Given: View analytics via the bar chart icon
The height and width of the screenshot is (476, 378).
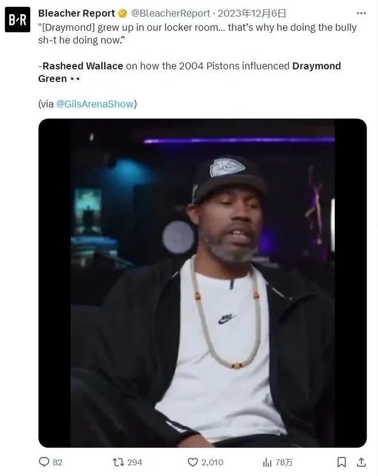Looking at the screenshot, I should (x=267, y=462).
